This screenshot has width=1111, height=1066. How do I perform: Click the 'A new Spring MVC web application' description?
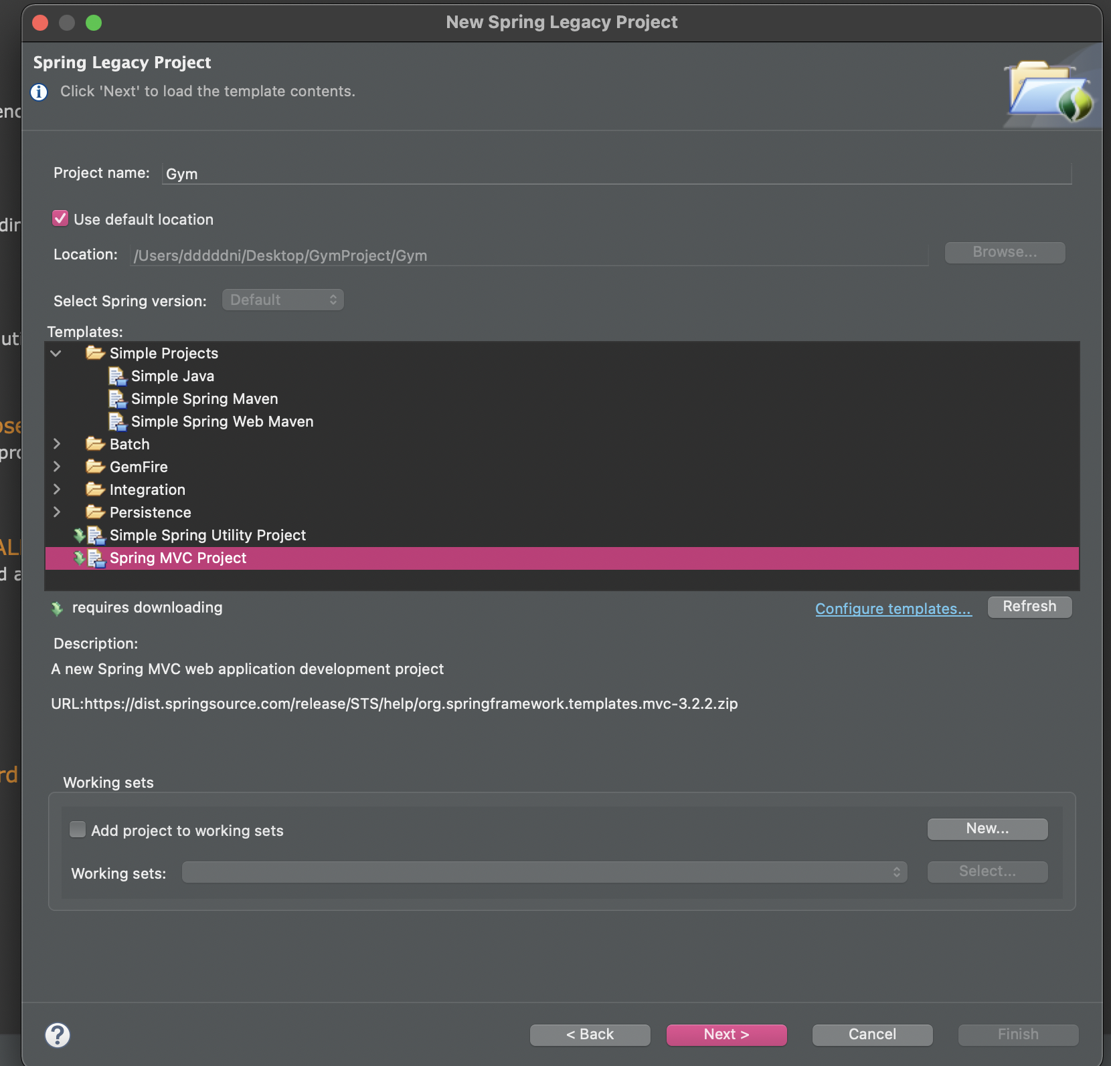(x=248, y=669)
